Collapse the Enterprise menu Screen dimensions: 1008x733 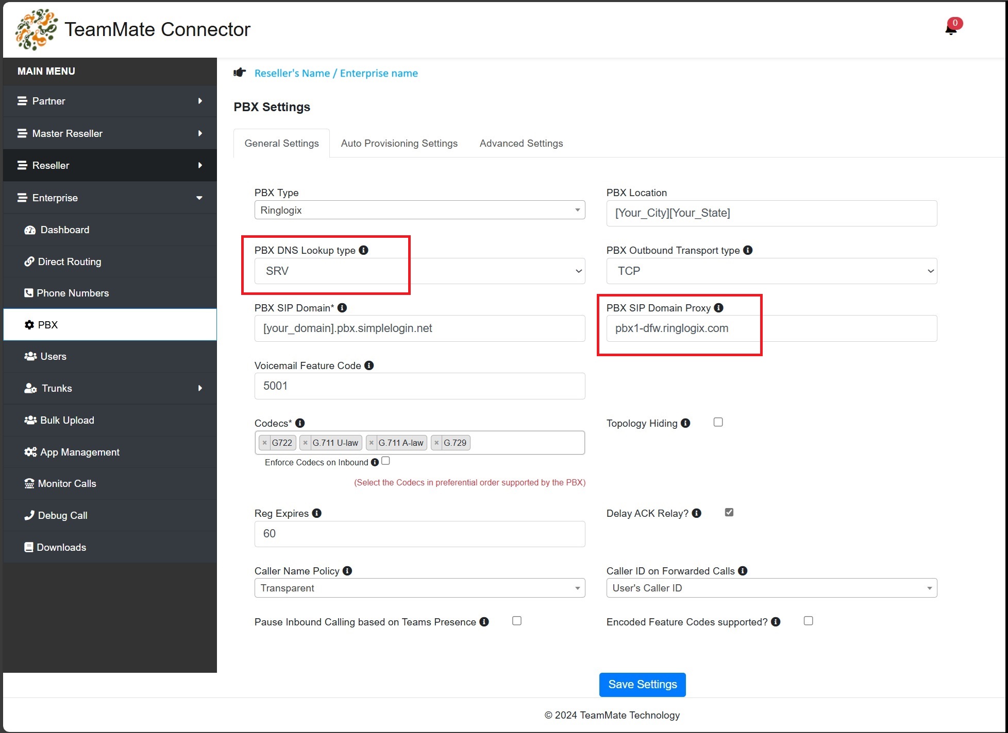[110, 198]
